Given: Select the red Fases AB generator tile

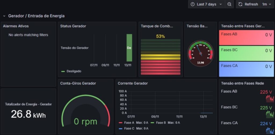Looking at the screenshot, I should coord(246,37).
